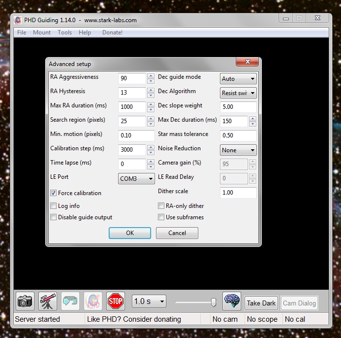Open the Help menu
The height and width of the screenshot is (338, 341).
pyautogui.click(x=85, y=33)
